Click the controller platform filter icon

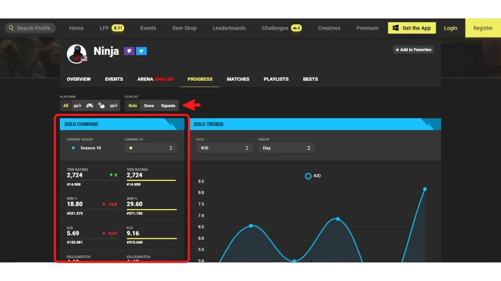click(89, 105)
